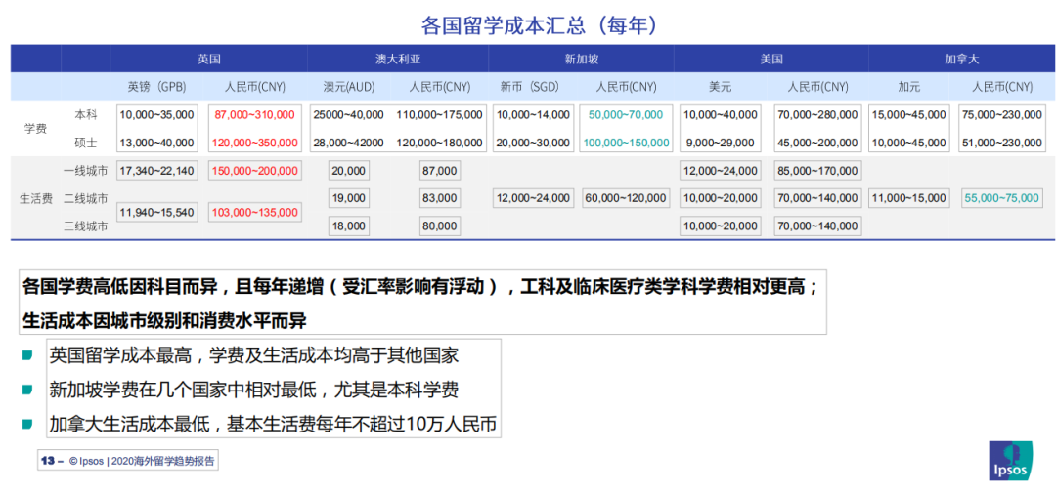Click the 一线城市 row label

[x=86, y=171]
